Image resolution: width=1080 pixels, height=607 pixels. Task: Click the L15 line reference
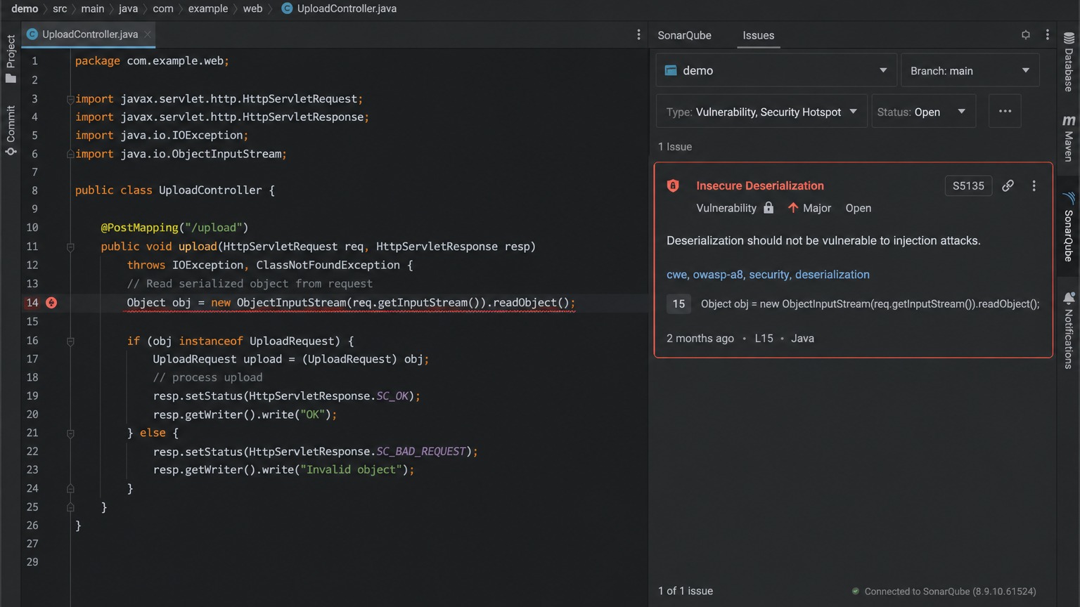pyautogui.click(x=764, y=338)
